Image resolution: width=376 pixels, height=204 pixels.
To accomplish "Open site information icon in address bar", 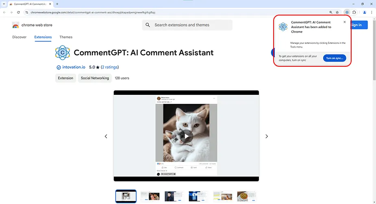I will (x=27, y=12).
